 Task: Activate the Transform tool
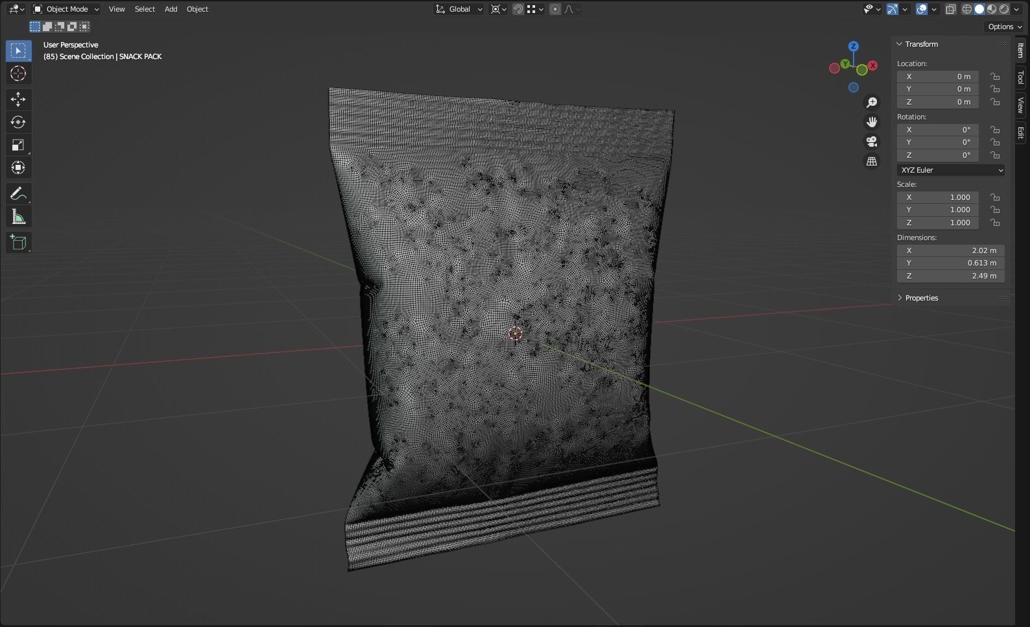pos(18,168)
